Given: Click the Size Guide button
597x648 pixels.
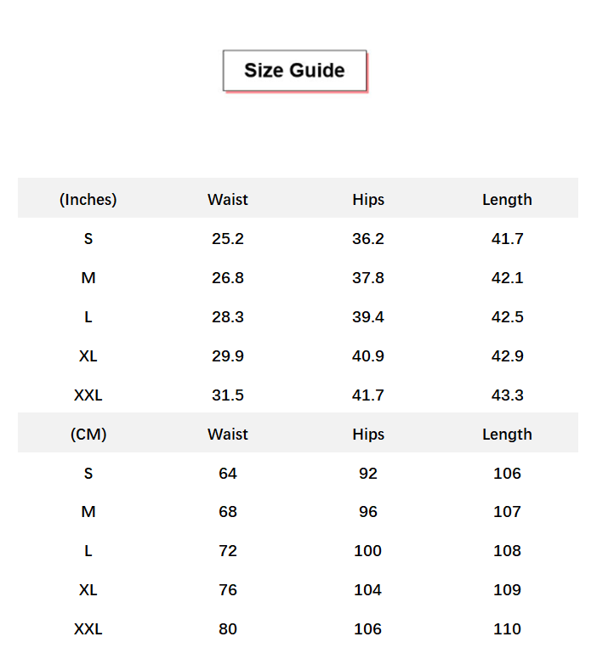Looking at the screenshot, I should pos(294,71).
